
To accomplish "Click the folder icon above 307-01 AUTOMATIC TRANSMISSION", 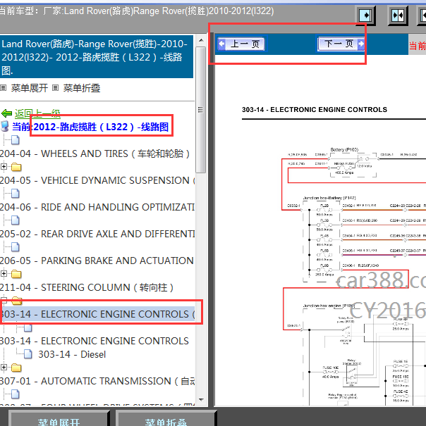I will click(16, 368).
